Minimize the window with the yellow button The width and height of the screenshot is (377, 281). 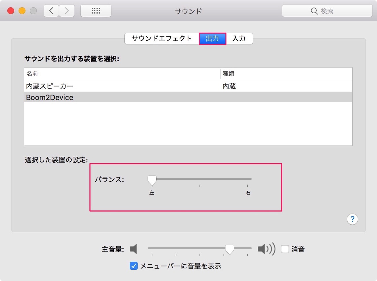click(x=22, y=11)
